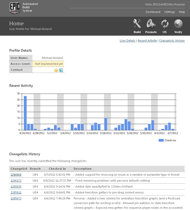The height and width of the screenshot is (210, 190).
Task: Click the 6/7/2012 axis date label
Action: tap(173, 133)
